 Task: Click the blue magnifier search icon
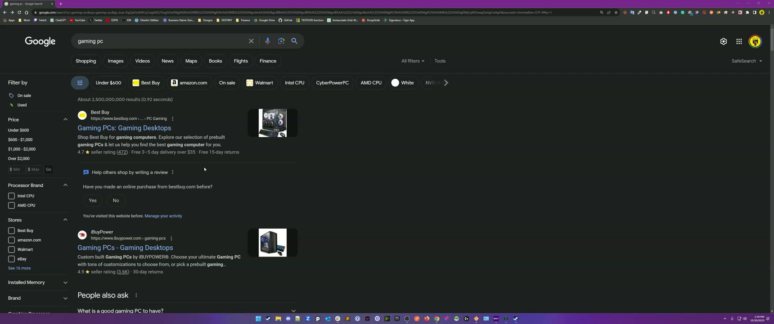294,41
